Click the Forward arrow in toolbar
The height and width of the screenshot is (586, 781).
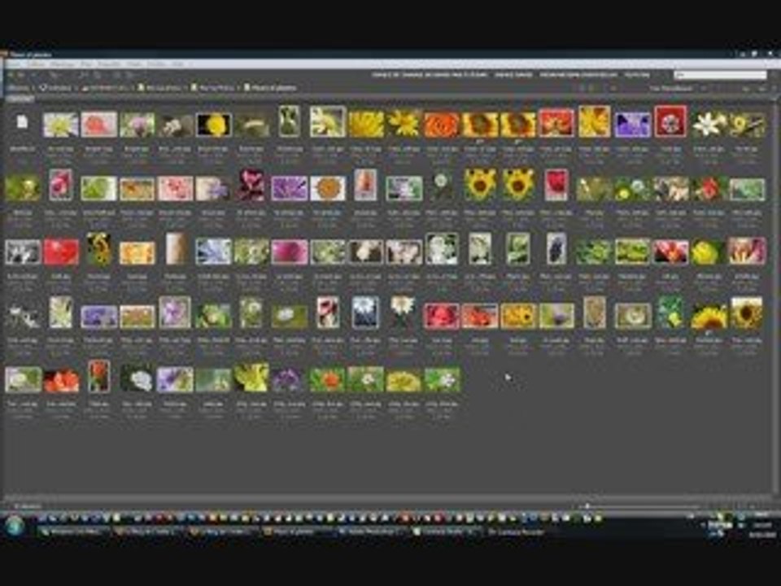[21, 75]
